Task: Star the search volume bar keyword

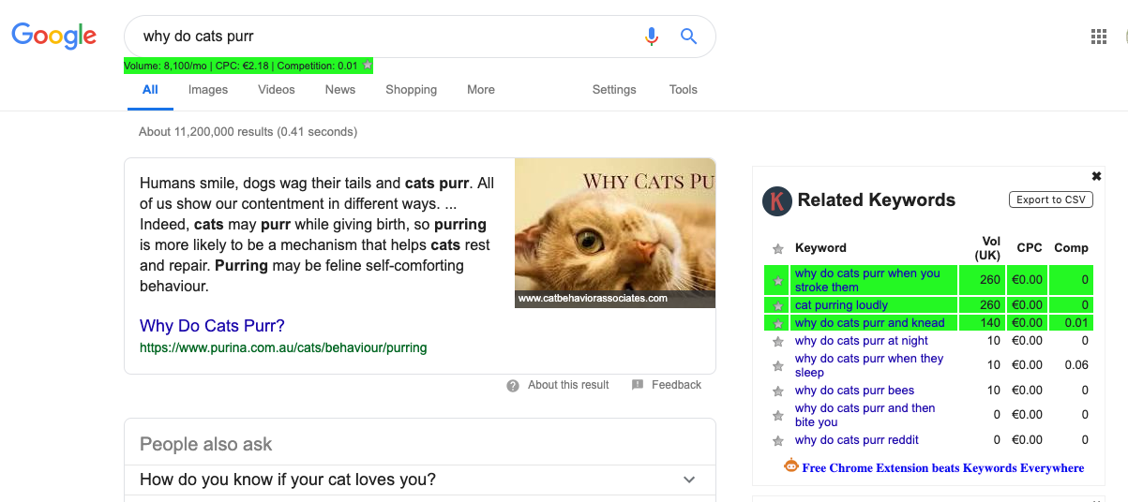Action: tap(368, 66)
